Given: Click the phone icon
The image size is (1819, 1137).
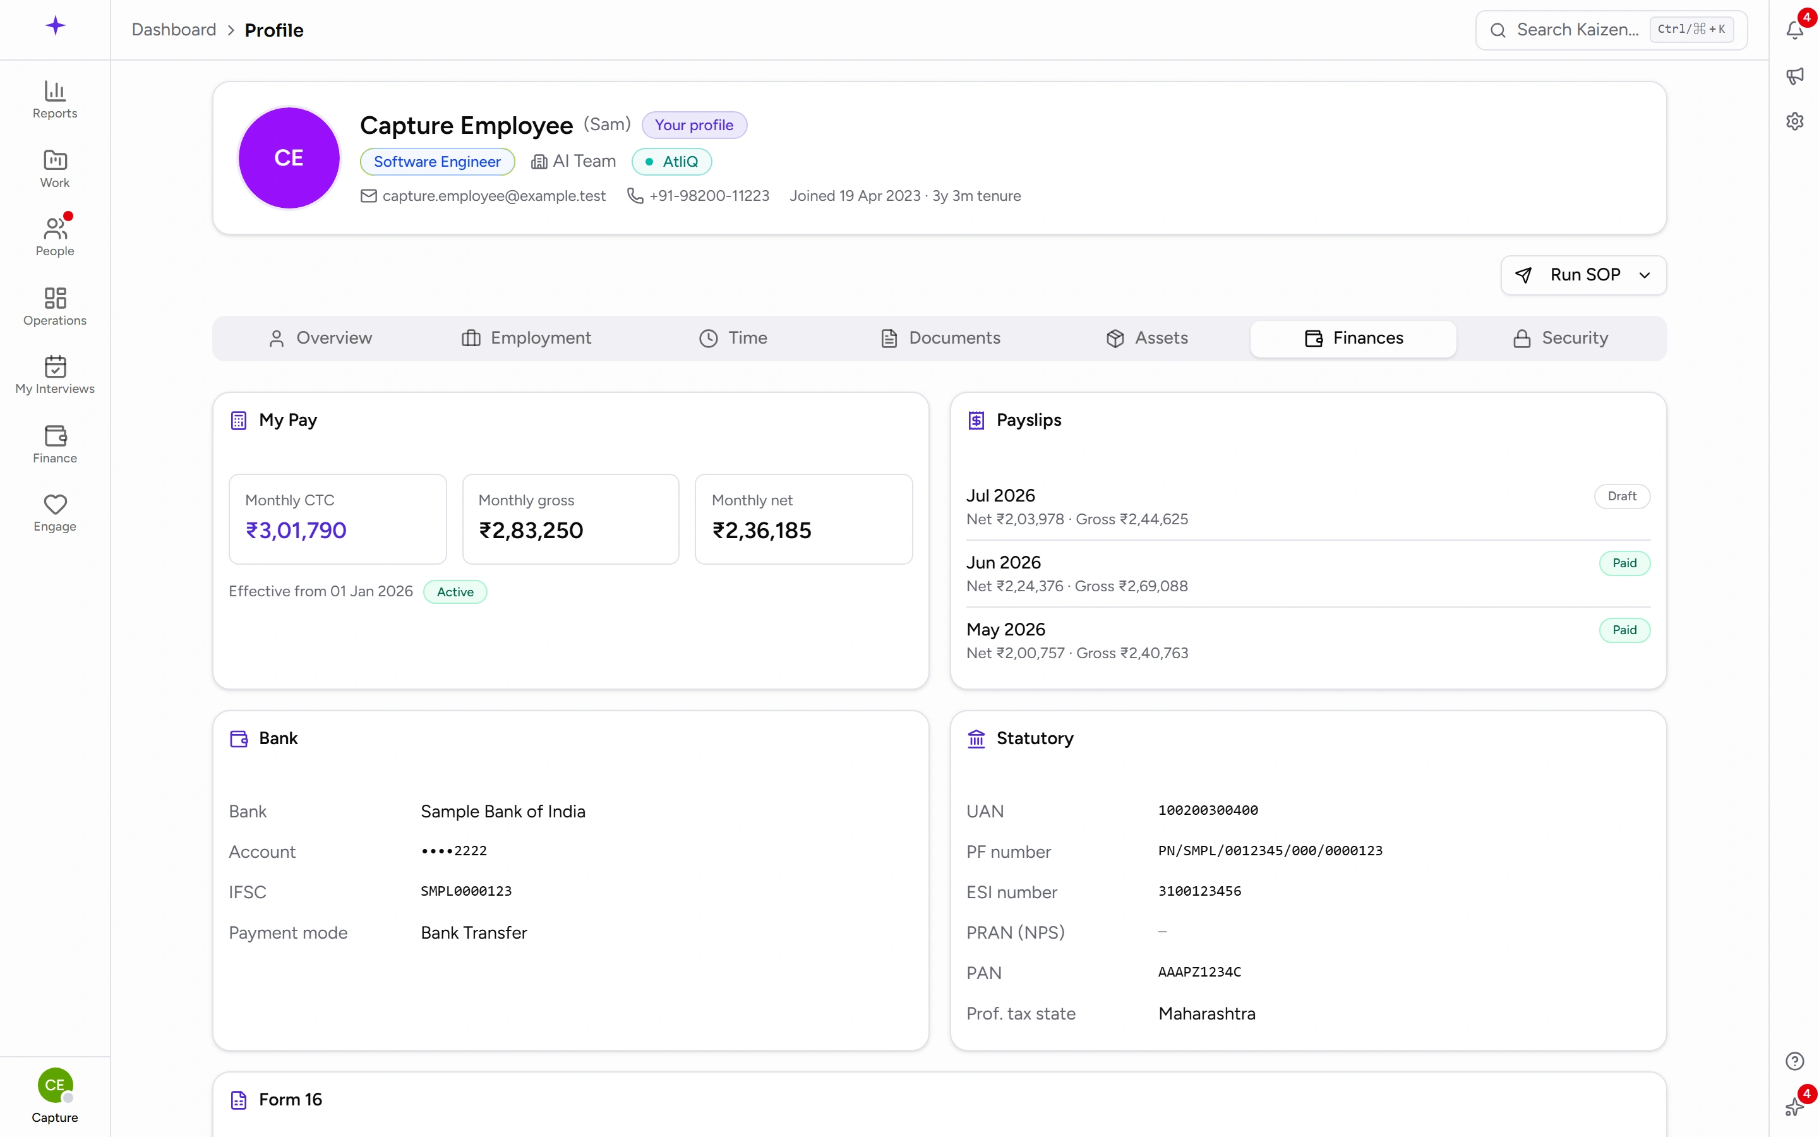Looking at the screenshot, I should pos(635,196).
